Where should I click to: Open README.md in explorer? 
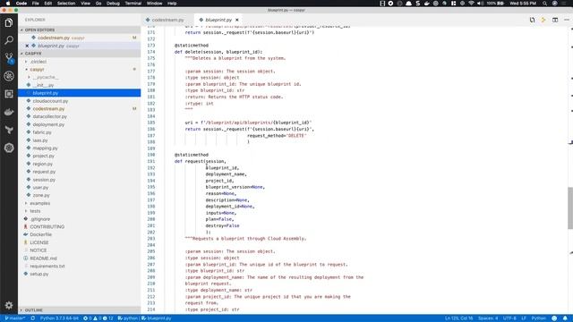click(43, 258)
